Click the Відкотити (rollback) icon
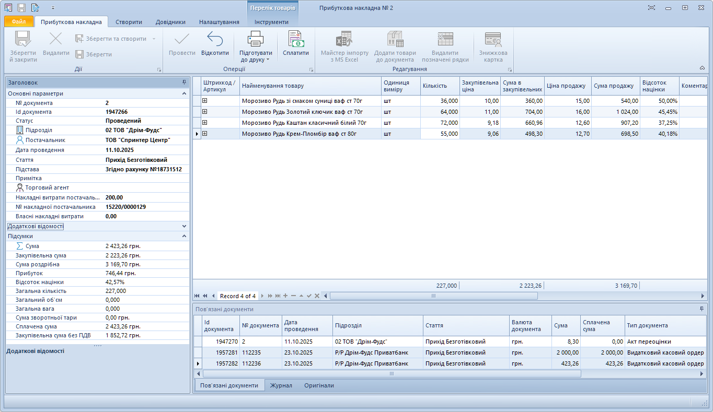The height and width of the screenshot is (412, 713). [215, 40]
